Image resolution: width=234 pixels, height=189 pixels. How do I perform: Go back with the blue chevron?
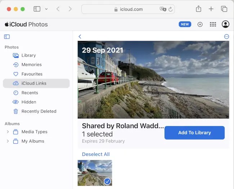click(x=80, y=37)
